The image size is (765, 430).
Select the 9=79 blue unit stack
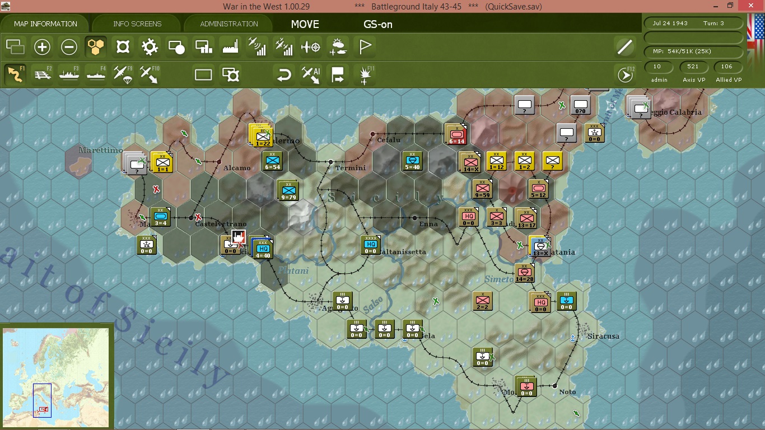tap(289, 190)
